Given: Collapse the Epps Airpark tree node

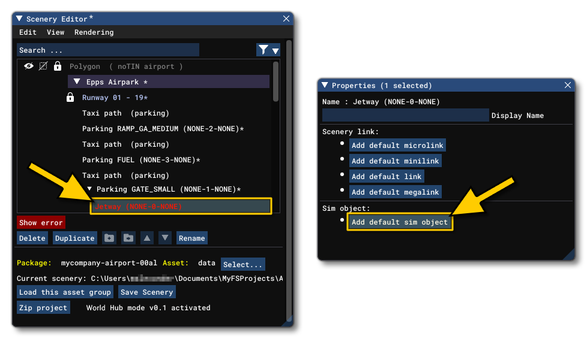Looking at the screenshot, I should tap(77, 82).
